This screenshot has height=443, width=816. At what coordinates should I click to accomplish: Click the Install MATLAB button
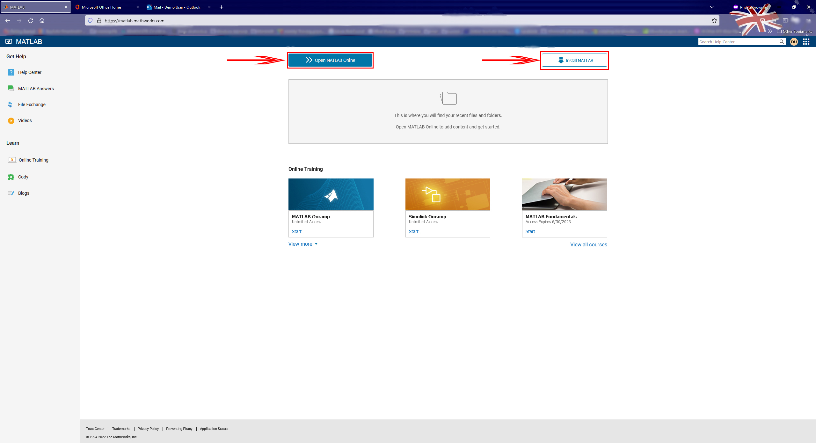574,61
